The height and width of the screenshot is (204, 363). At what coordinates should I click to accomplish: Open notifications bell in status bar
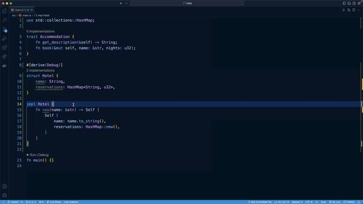(359, 202)
